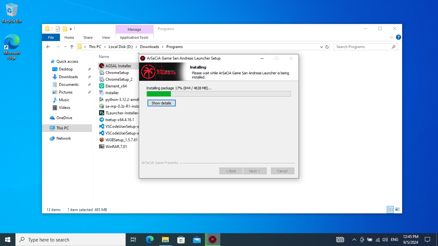This screenshot has height=246, width=438.
Task: Show hidden system tray icons
Action: coord(354,239)
